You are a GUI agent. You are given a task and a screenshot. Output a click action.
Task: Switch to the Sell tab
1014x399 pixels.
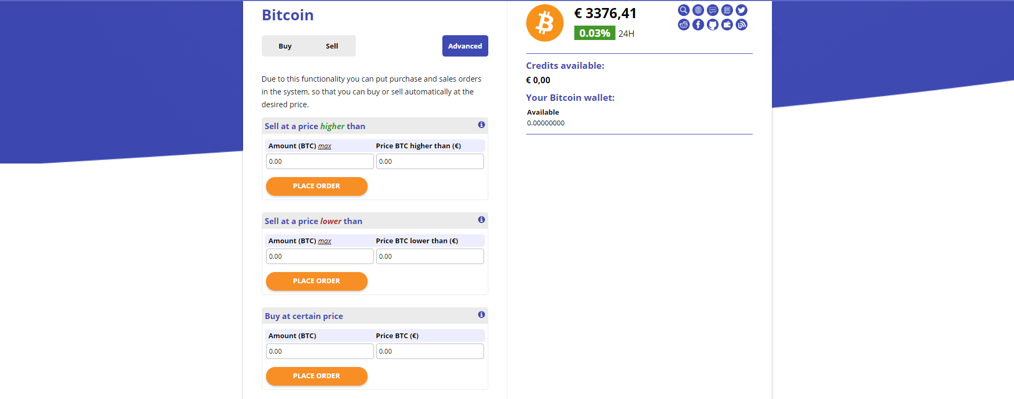click(332, 46)
